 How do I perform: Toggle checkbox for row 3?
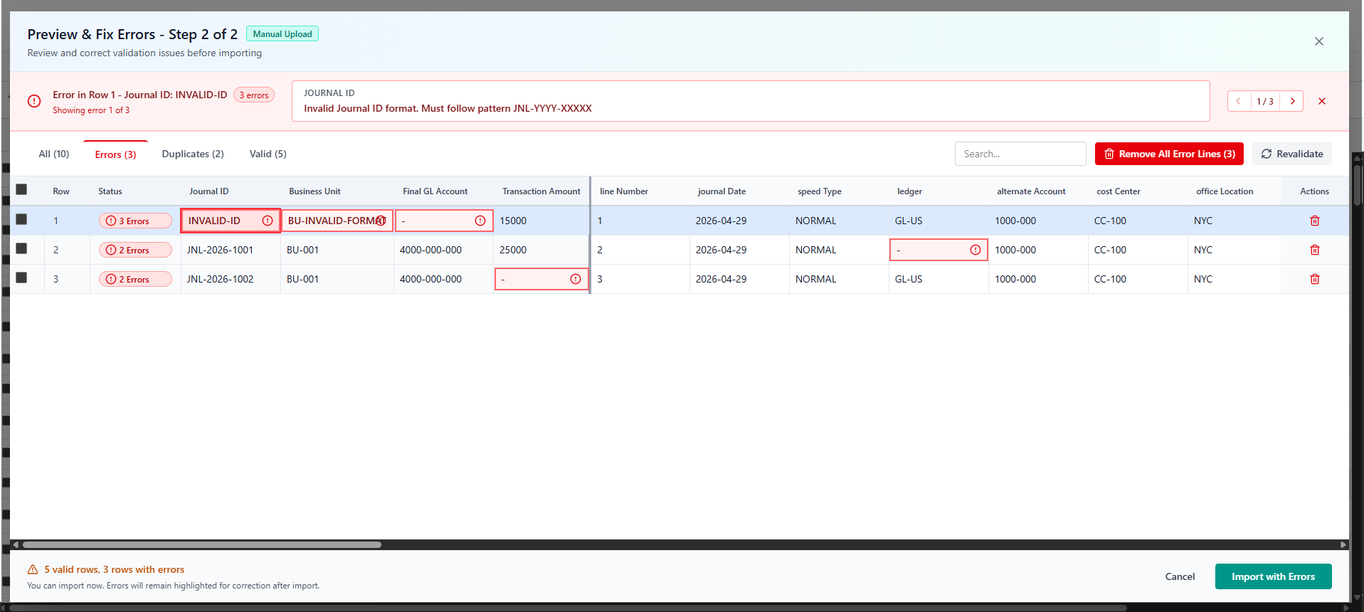tap(21, 278)
